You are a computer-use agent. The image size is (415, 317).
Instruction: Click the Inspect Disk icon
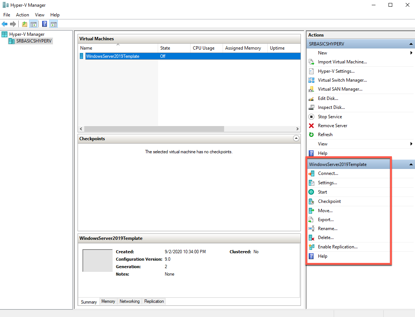(x=311, y=107)
